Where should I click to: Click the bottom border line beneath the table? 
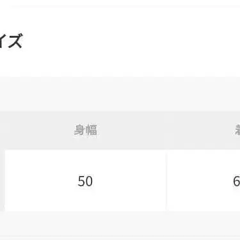[x=120, y=237]
